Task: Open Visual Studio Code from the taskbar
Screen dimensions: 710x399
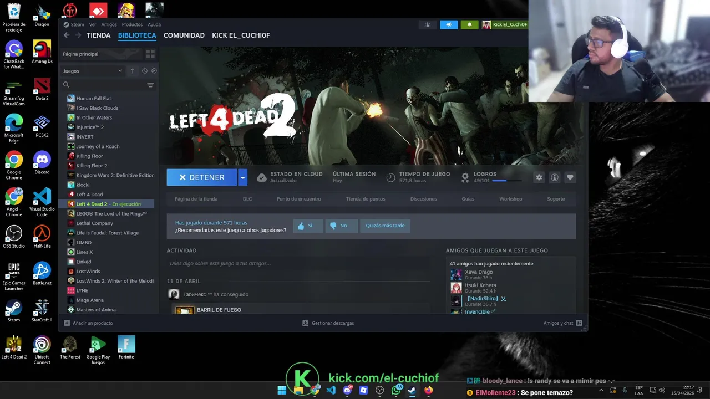Action: 331,390
